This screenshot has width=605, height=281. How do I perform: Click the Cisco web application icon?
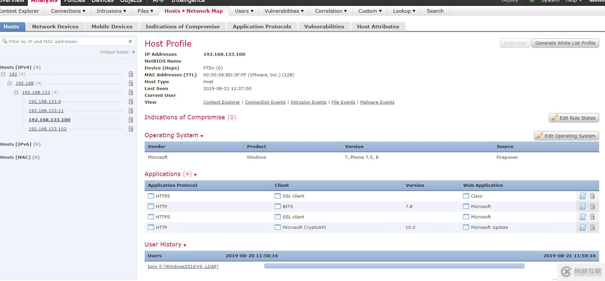click(x=466, y=196)
